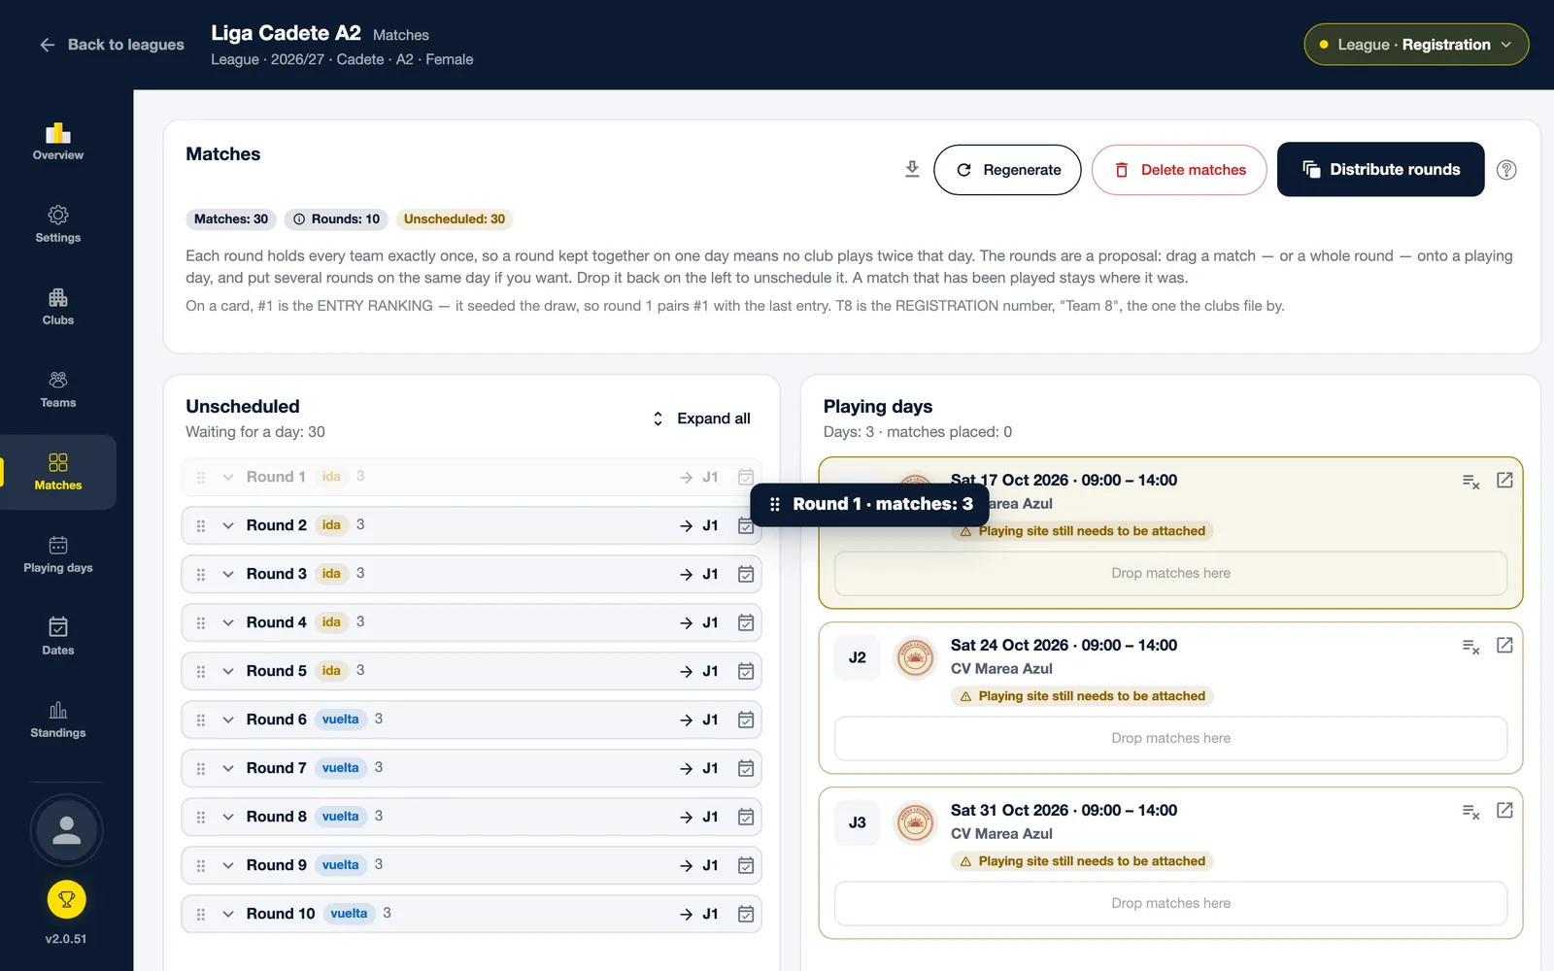Send Round 9 to J1
The width and height of the screenshot is (1554, 971).
(699, 865)
